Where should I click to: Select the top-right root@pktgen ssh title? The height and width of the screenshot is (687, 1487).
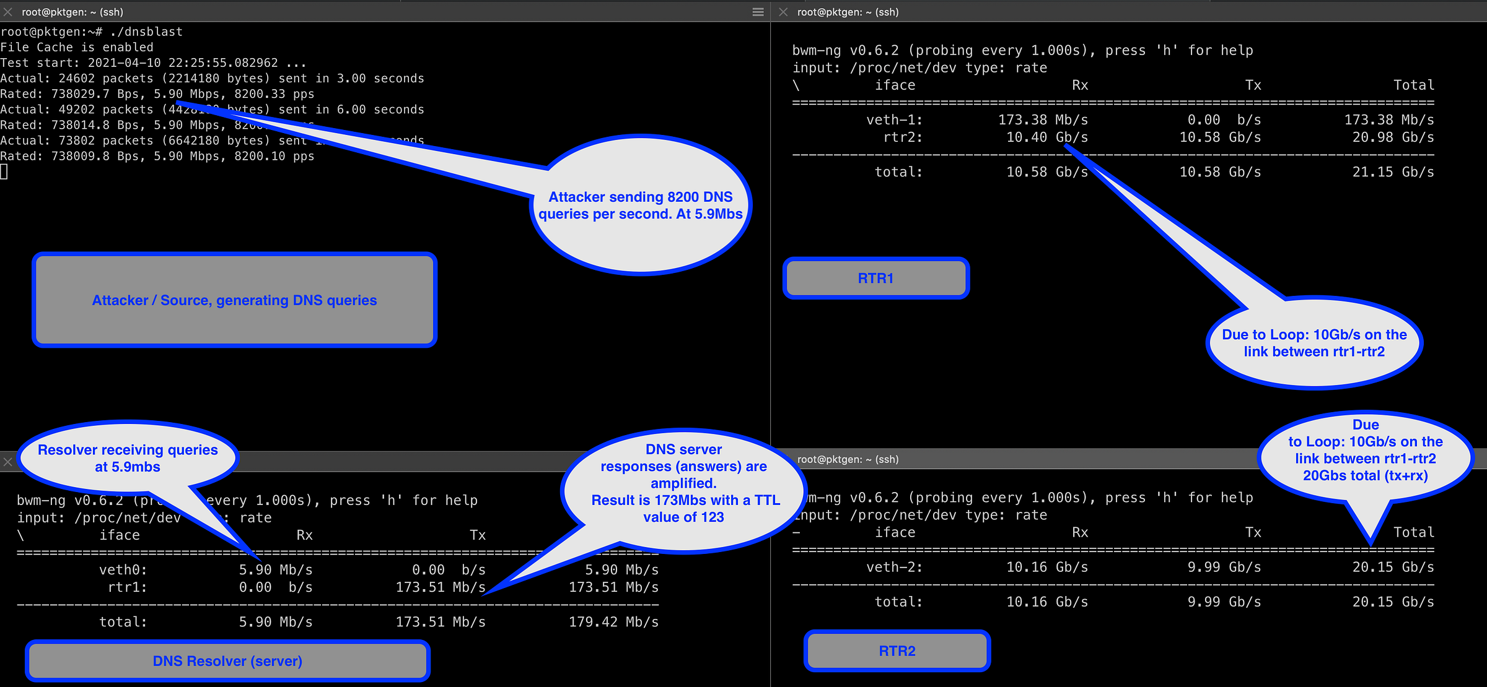coord(848,12)
